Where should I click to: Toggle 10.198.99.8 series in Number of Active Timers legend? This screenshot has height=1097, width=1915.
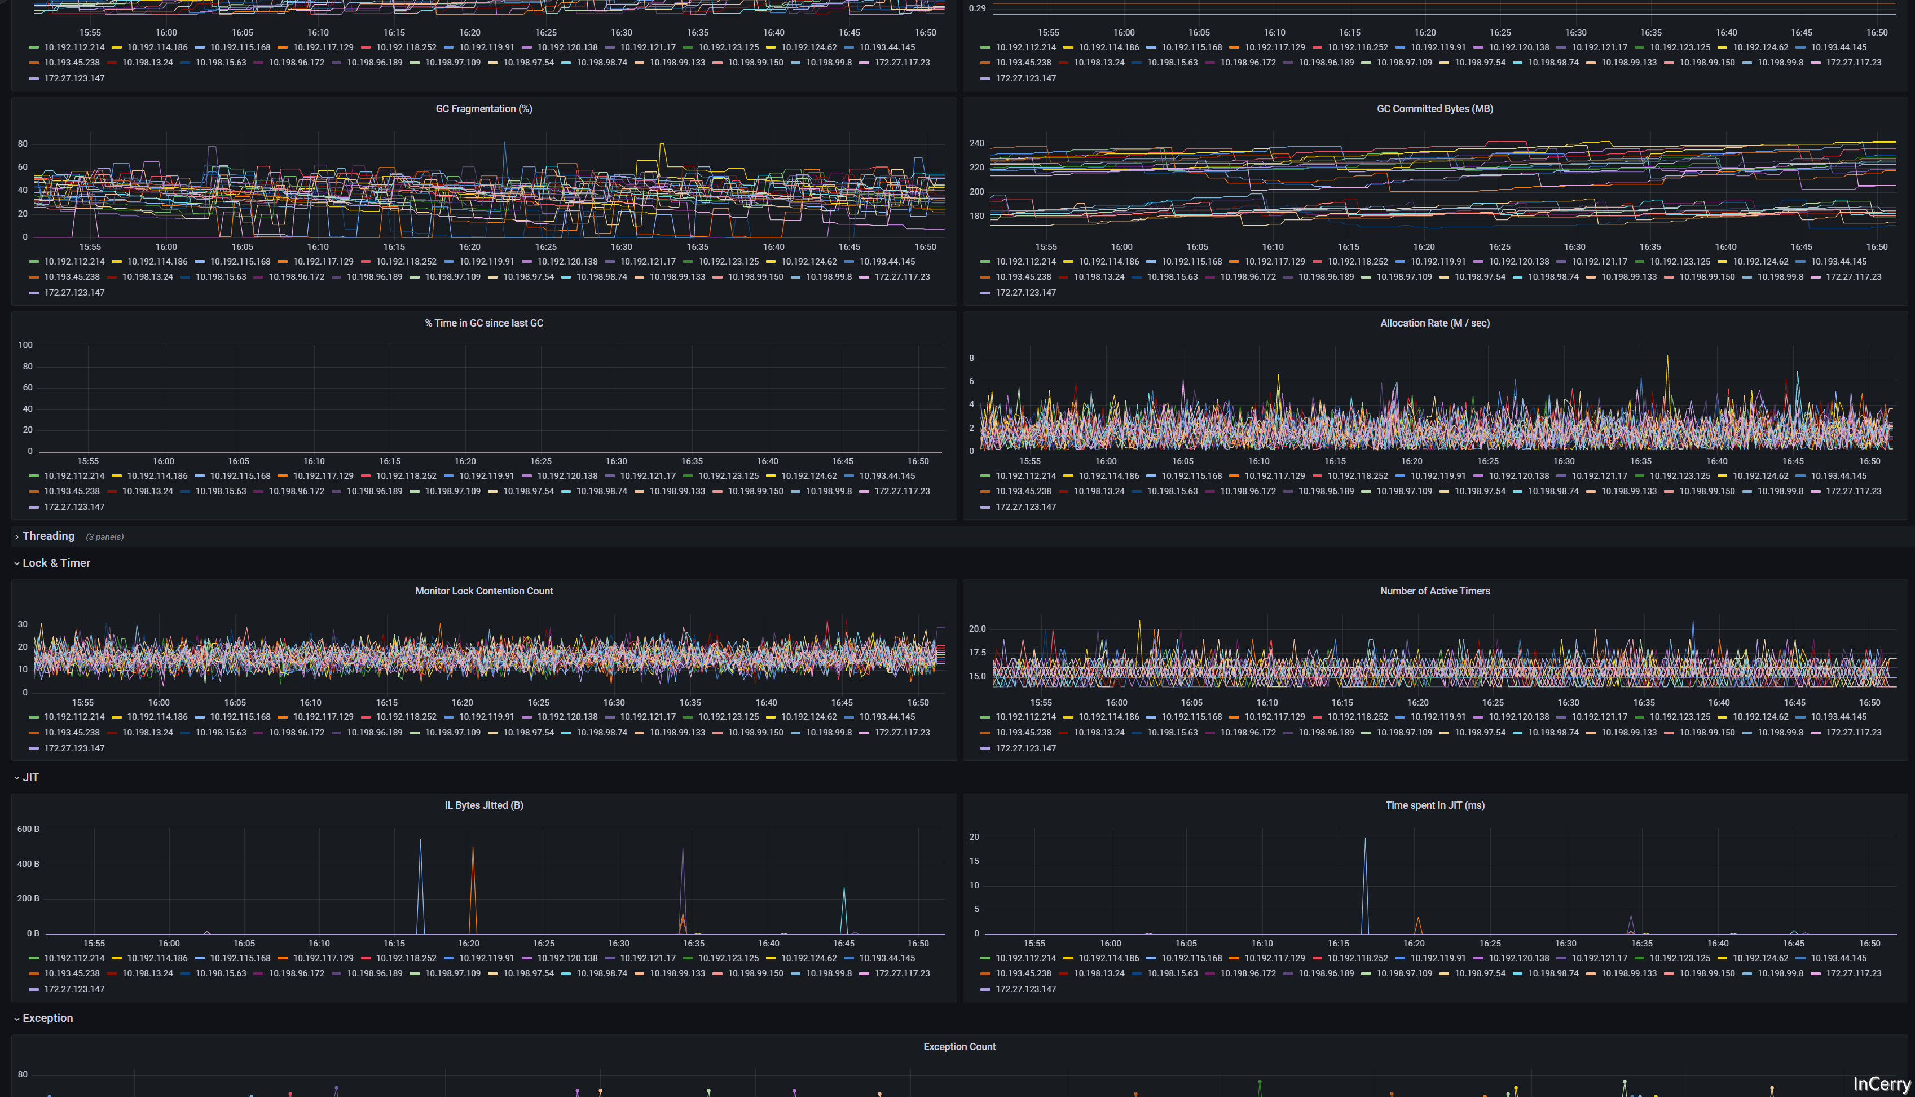pos(1780,732)
